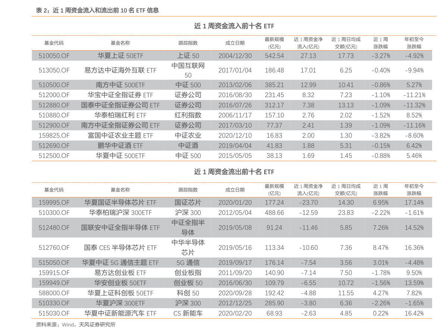Image resolution: width=444 pixels, height=335 pixels.
Task: Click fund code 510050.OF in the inflow table
Action: click(x=54, y=55)
